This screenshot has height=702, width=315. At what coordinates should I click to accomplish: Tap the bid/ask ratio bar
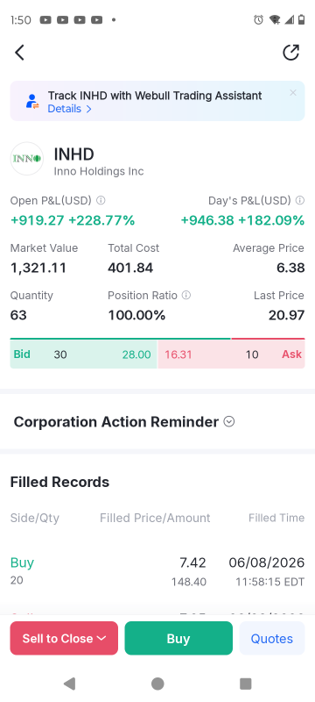157,339
